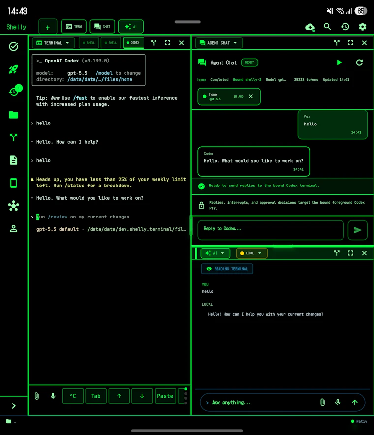Split the Agent Chat pane via branch icon
Screen dimensions: 374x435
click(337, 43)
